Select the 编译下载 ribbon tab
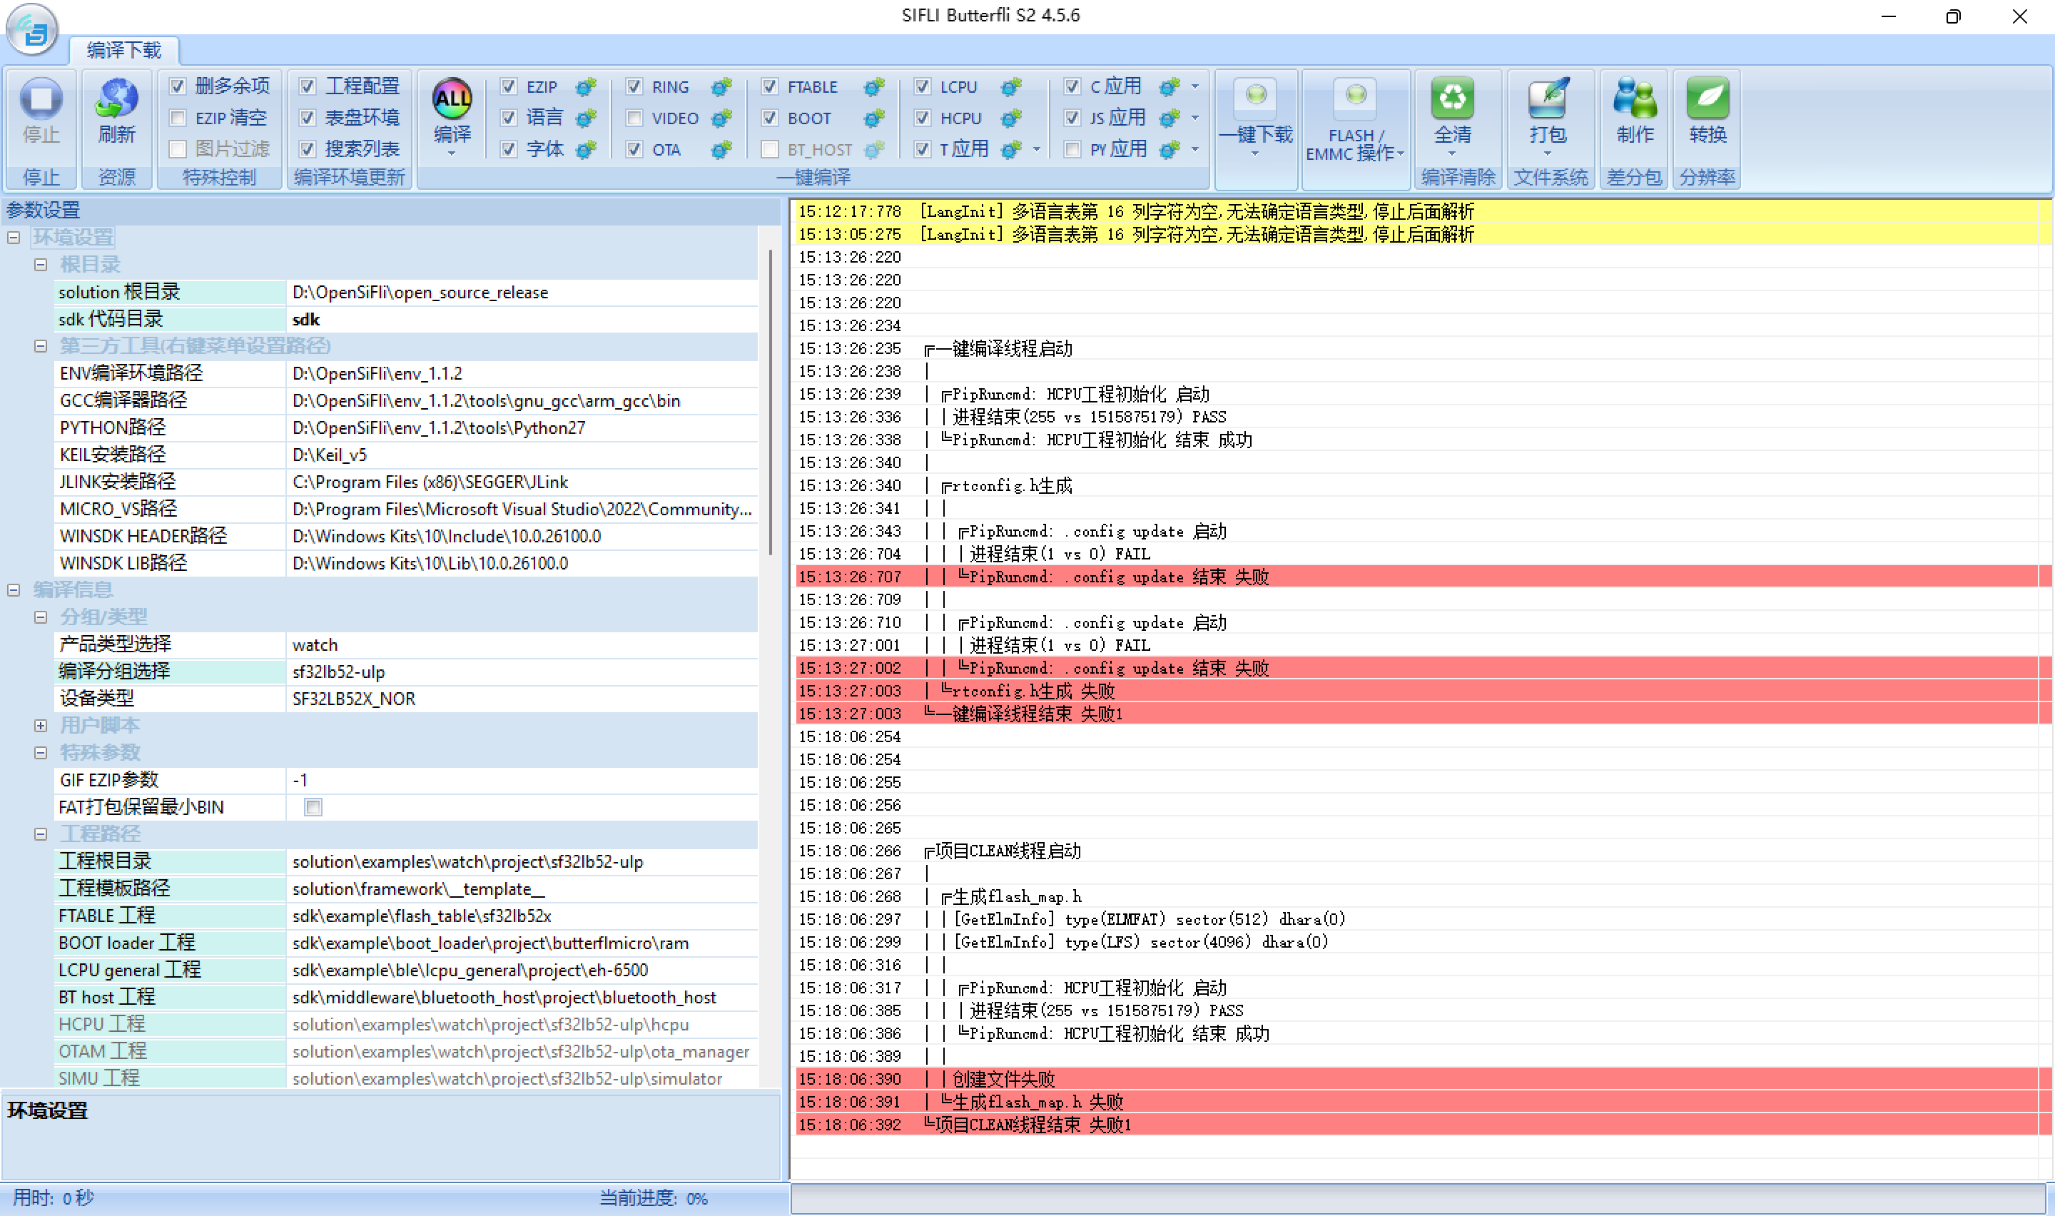Viewport: 2055px width, 1216px height. coord(124,50)
